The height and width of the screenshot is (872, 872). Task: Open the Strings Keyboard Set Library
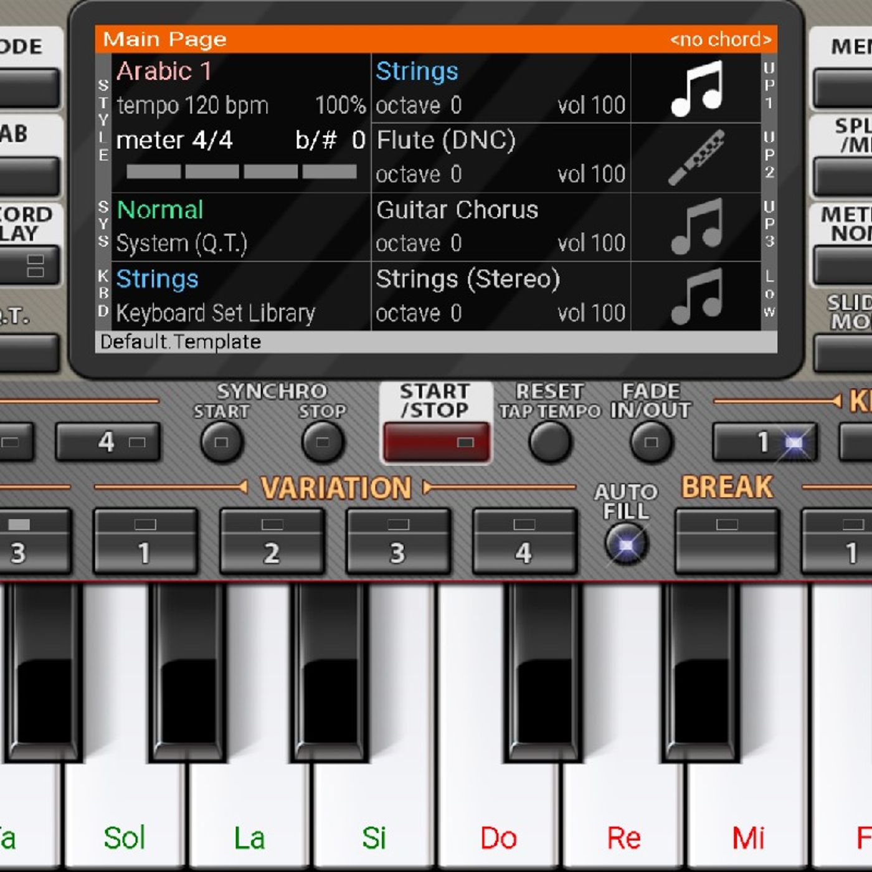pos(241,296)
